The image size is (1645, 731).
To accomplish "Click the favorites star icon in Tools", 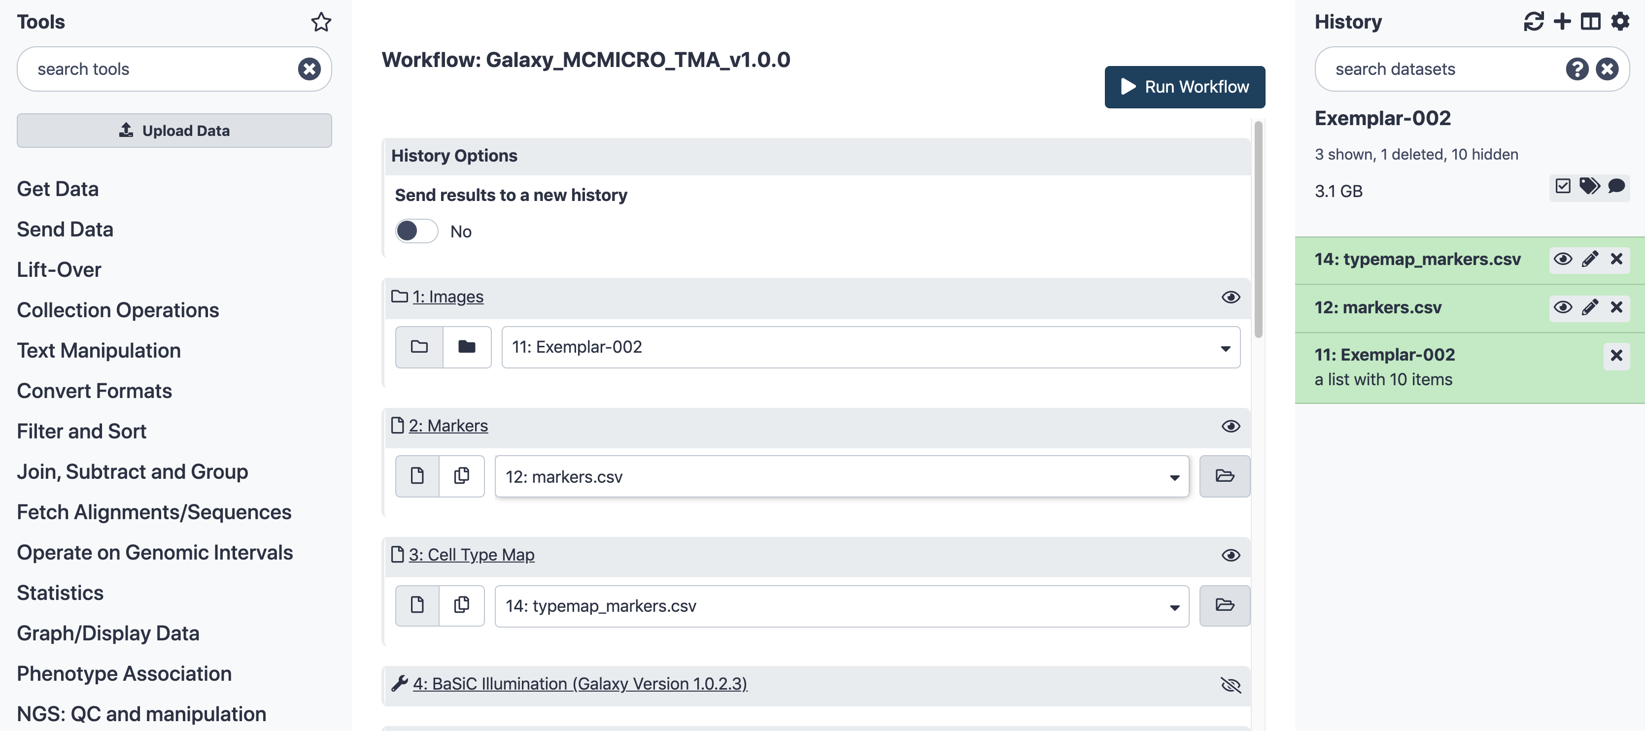I will point(321,22).
